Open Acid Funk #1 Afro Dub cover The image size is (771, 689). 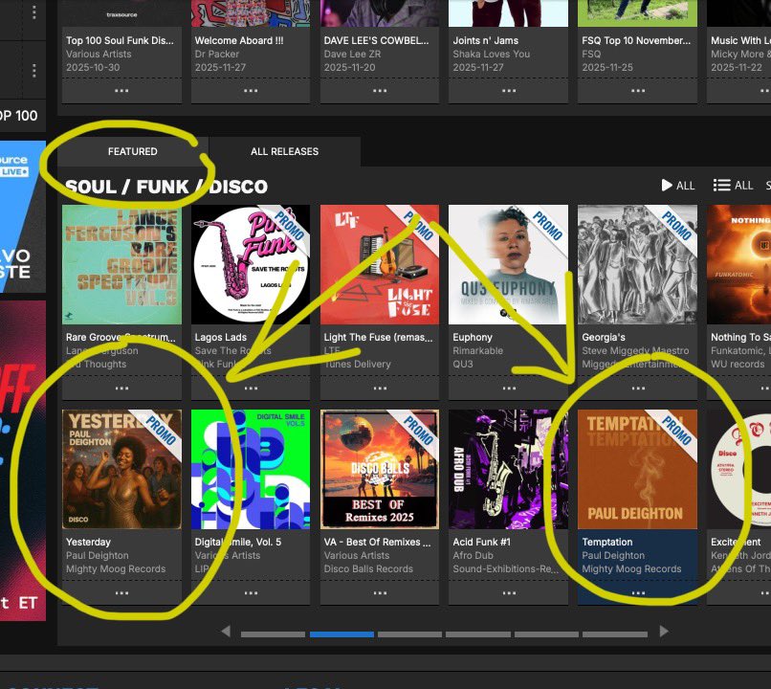(x=509, y=469)
